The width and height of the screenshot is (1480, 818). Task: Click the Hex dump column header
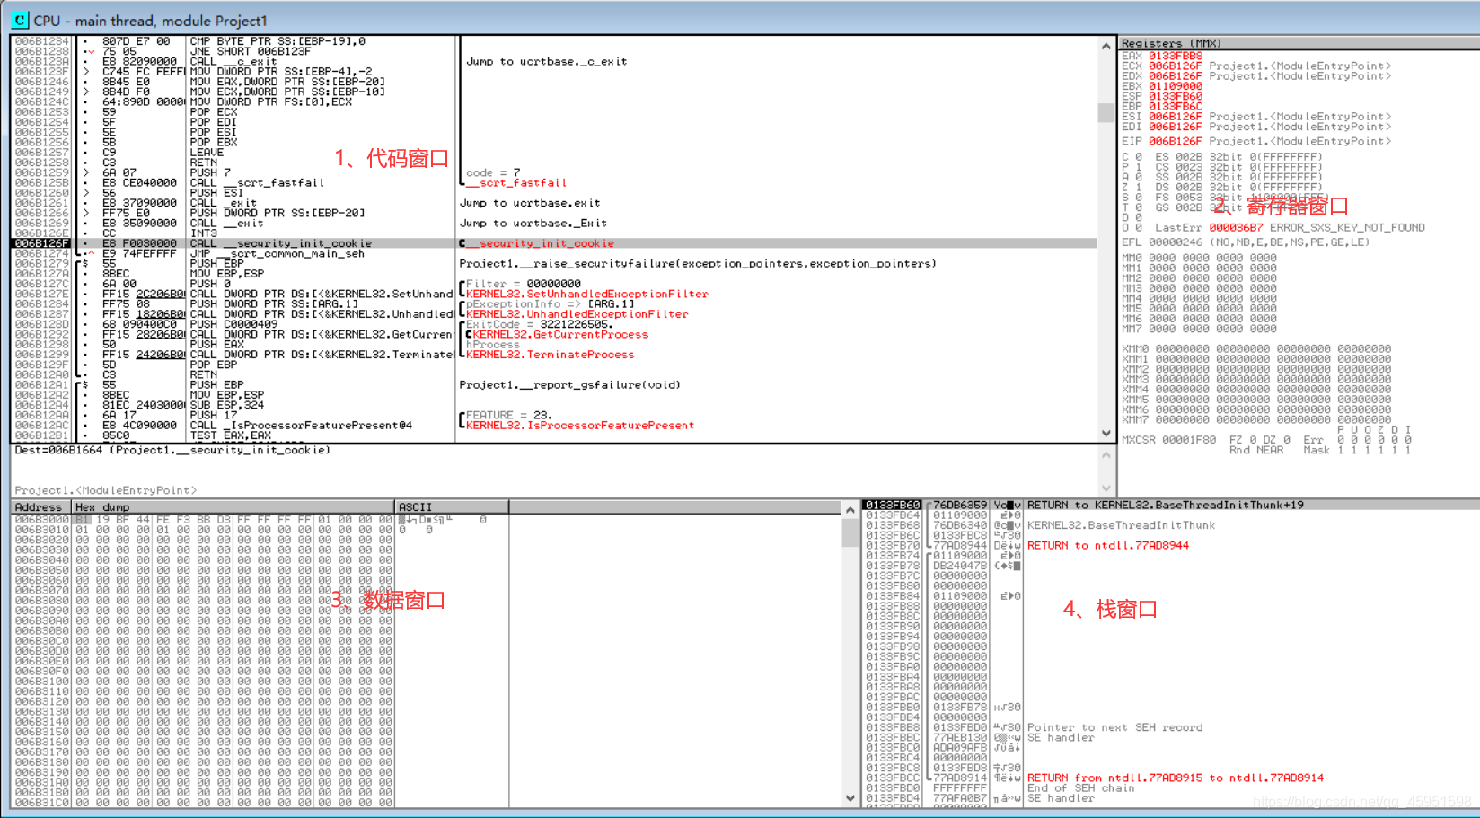233,507
